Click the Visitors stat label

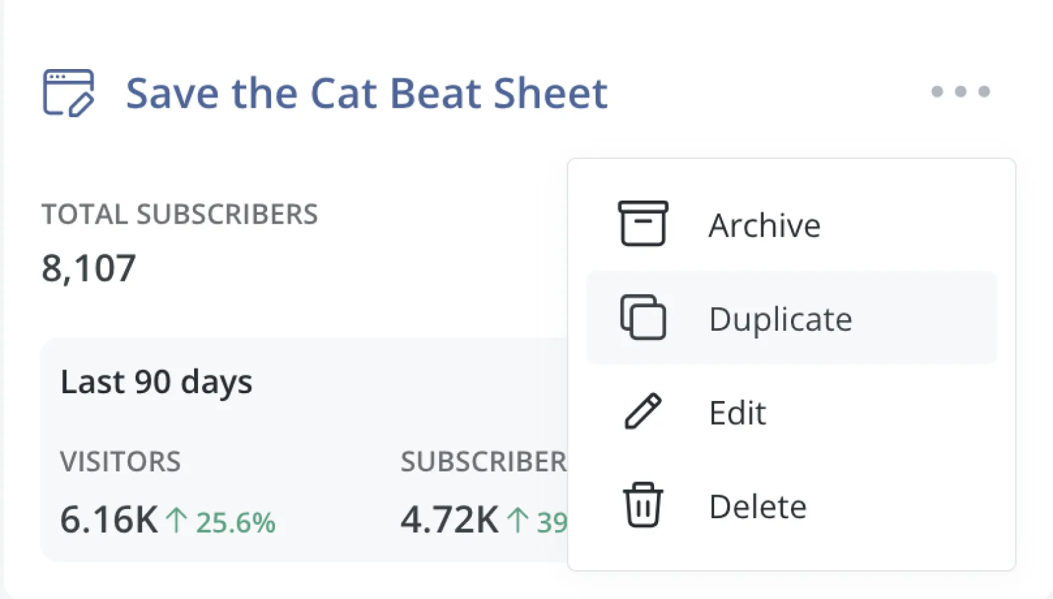click(x=120, y=462)
